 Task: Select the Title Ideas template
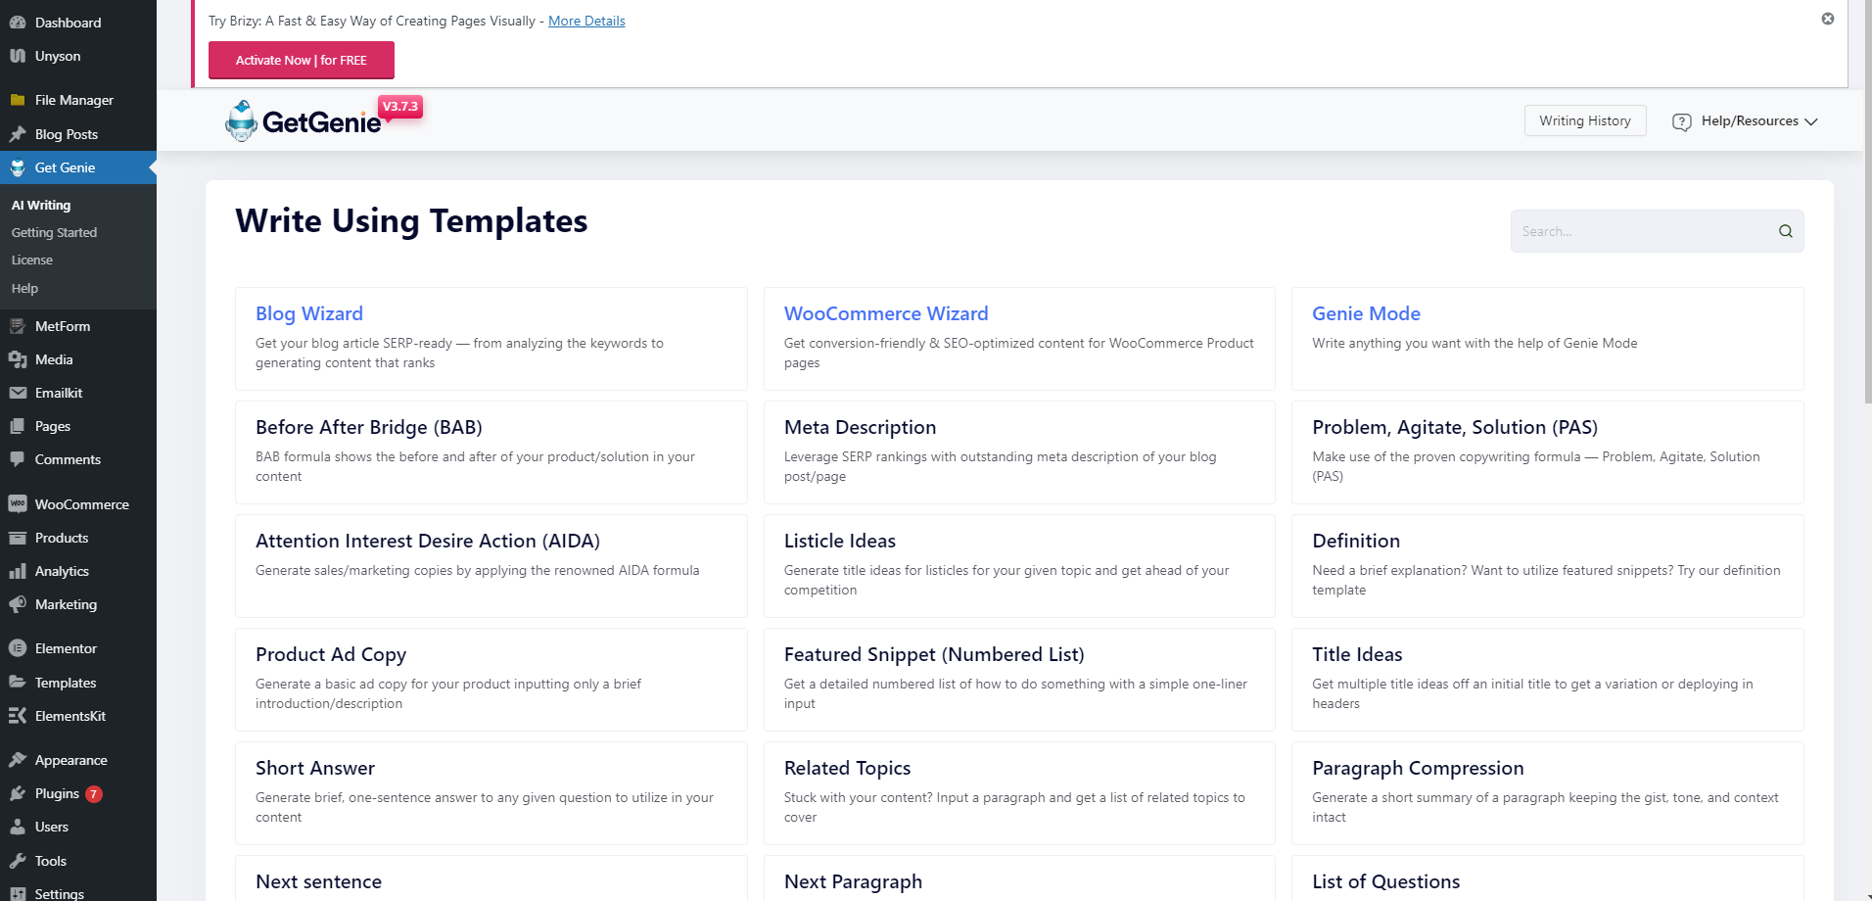[1548, 680]
